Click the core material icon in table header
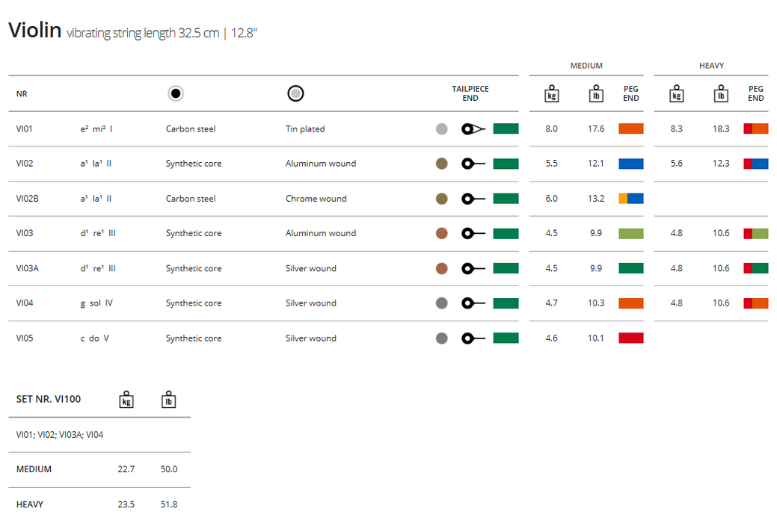Viewport: 777px width, 523px height. pyautogui.click(x=176, y=93)
